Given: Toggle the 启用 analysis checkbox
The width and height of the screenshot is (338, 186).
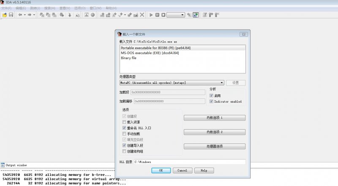Looking at the screenshot, I should click(212, 96).
